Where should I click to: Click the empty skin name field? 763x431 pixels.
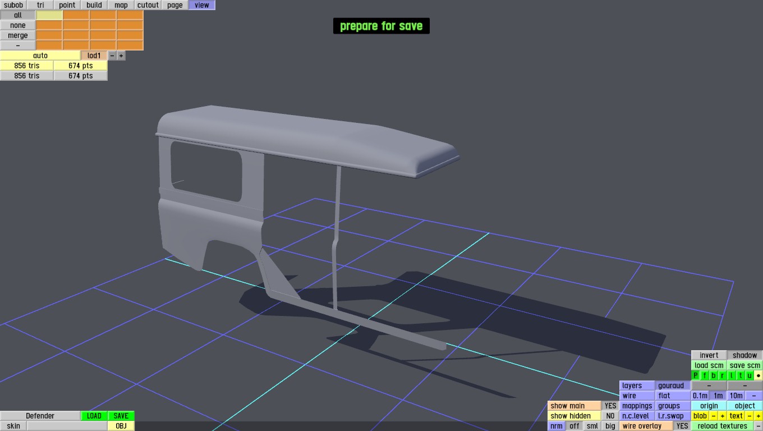(67, 426)
